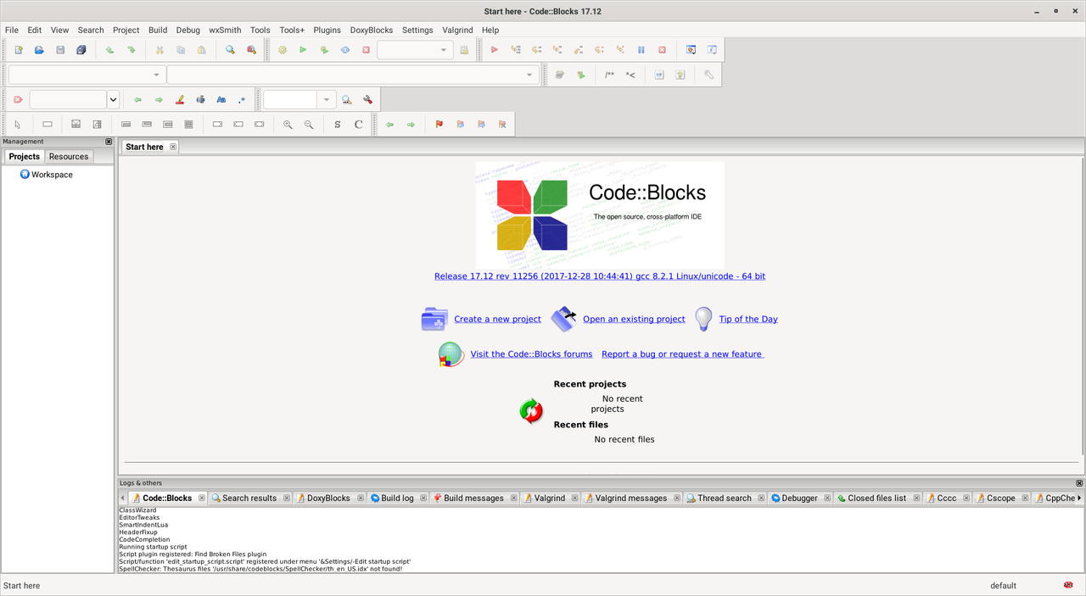Open the thread search expression dropdown

pyautogui.click(x=327, y=100)
